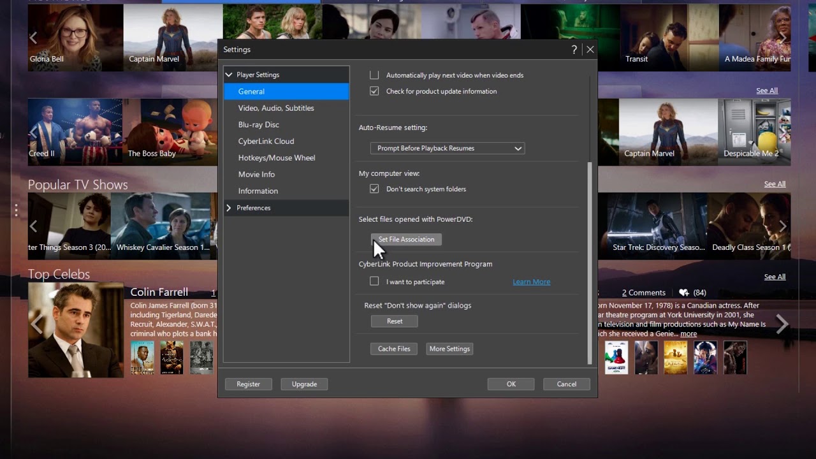Open Star Trek: Discovery Season thumbnail

(x=657, y=226)
